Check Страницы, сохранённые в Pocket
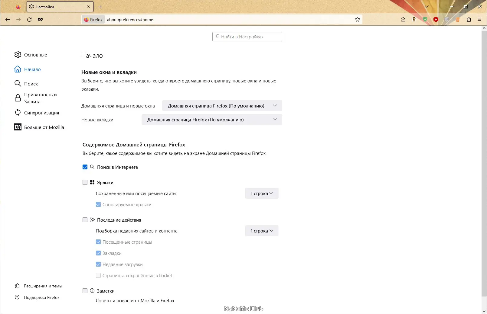Screen dimensions: 487x314 98,275
